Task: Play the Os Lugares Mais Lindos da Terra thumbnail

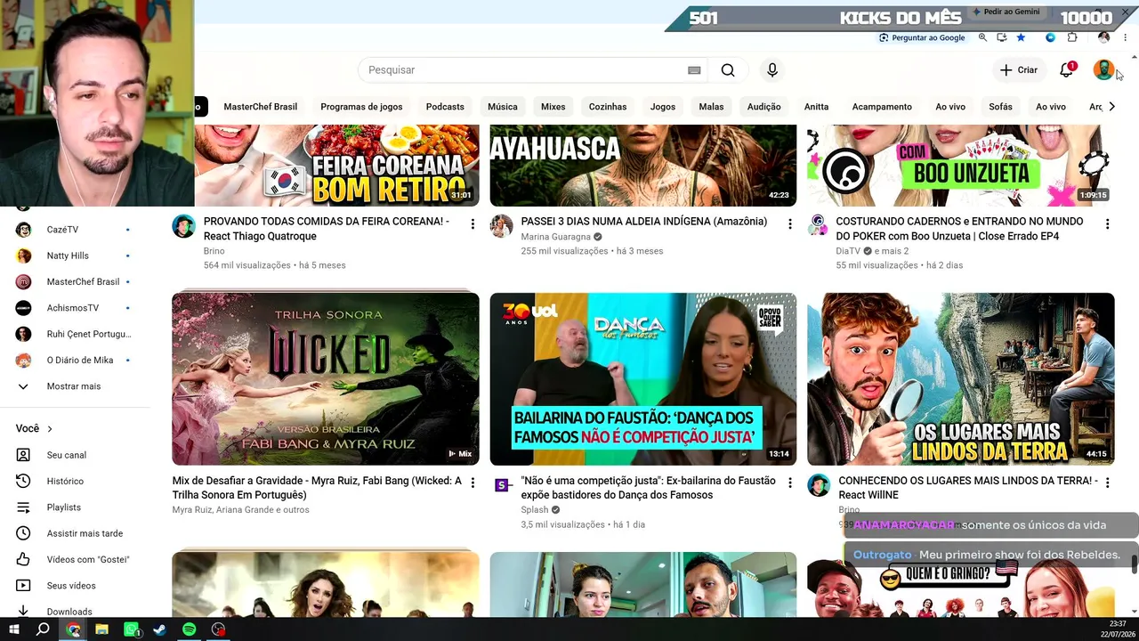Action: point(961,379)
